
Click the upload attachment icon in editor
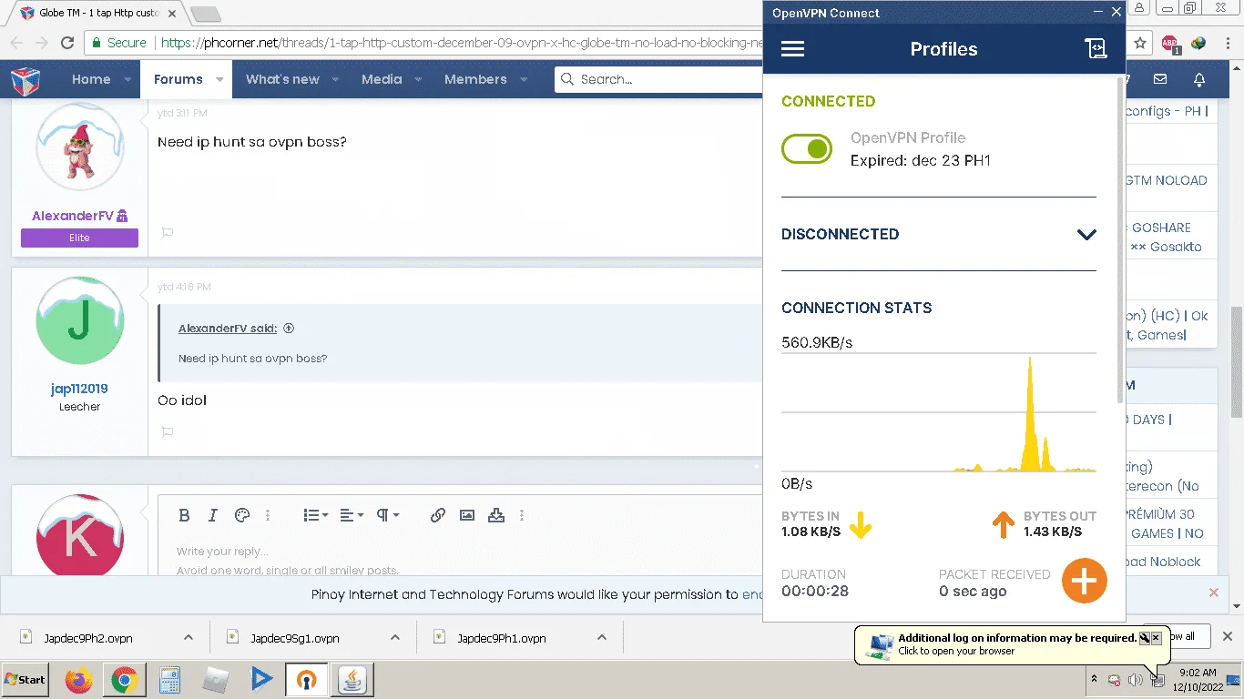496,515
